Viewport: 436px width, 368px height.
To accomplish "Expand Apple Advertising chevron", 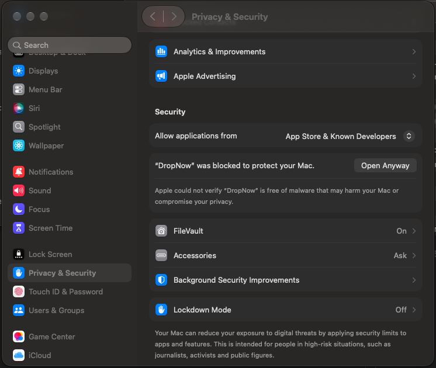I will 414,76.
